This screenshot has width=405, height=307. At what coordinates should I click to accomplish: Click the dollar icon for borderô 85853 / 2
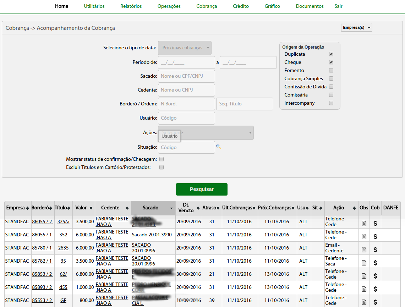[375, 276]
